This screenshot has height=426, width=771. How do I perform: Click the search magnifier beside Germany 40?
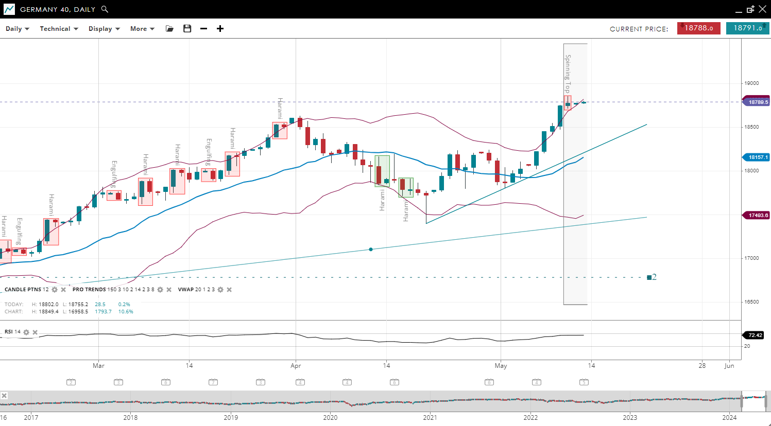[105, 9]
